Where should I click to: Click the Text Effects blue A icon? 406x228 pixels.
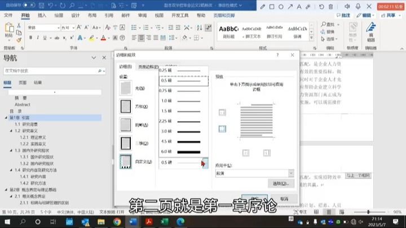coord(80,38)
